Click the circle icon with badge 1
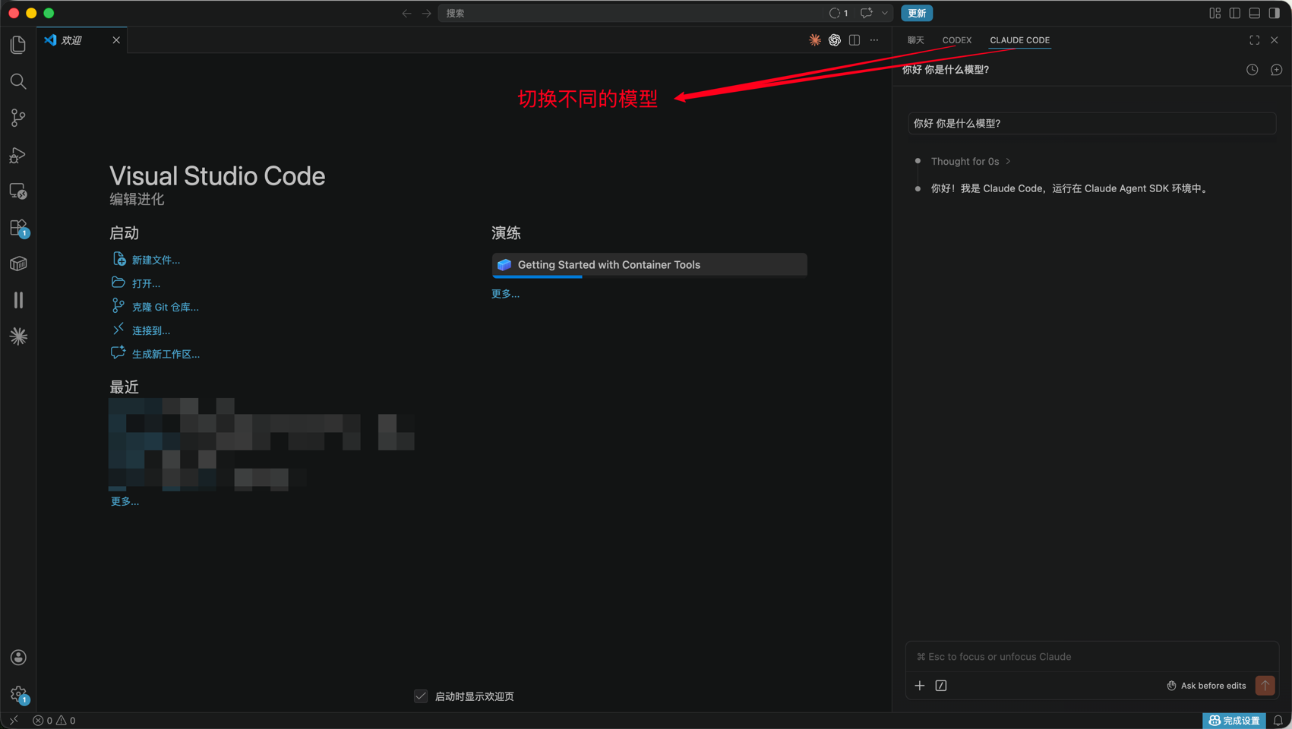 pyautogui.click(x=839, y=13)
